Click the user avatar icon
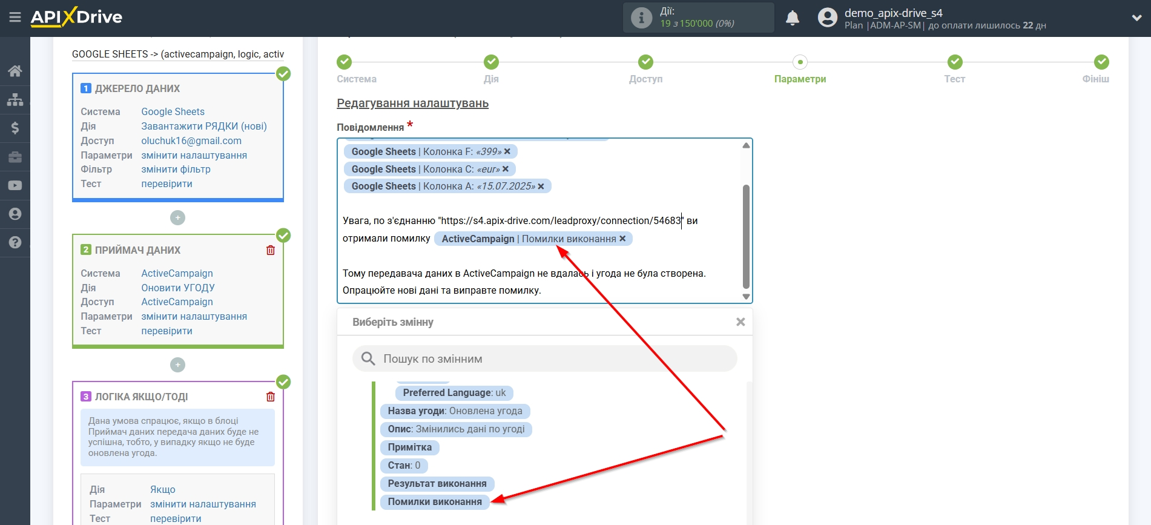This screenshot has width=1151, height=525. click(x=827, y=18)
